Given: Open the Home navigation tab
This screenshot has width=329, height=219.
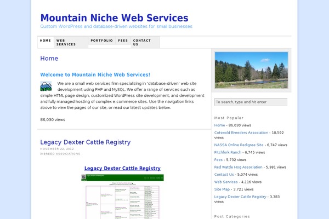Looking at the screenshot, I should (x=46, y=42).
